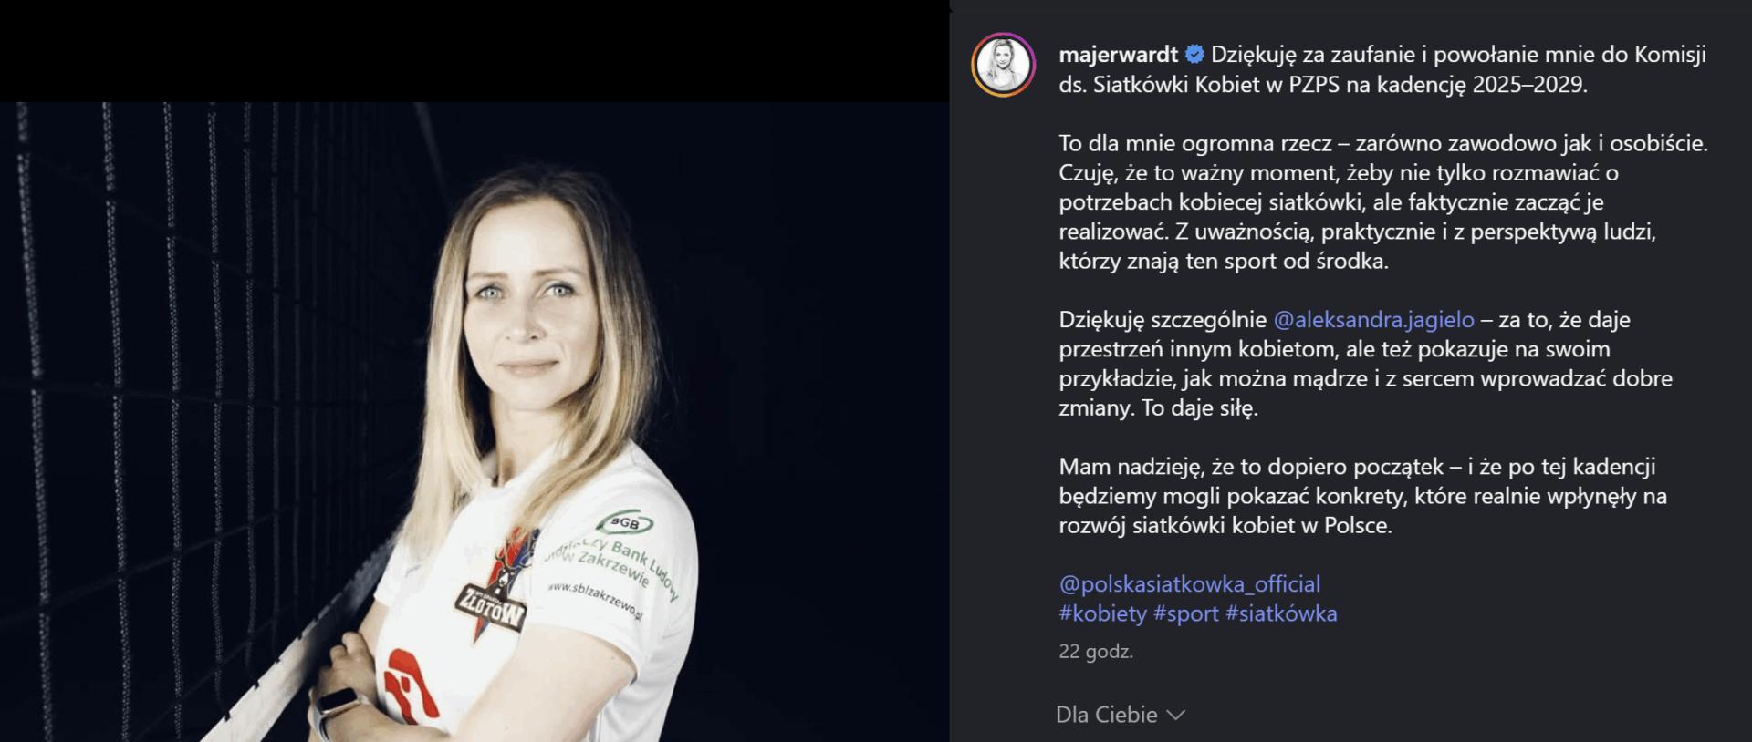Open the #sport hashtag
Viewport: 1752px width, 742px height.
pyautogui.click(x=1185, y=613)
